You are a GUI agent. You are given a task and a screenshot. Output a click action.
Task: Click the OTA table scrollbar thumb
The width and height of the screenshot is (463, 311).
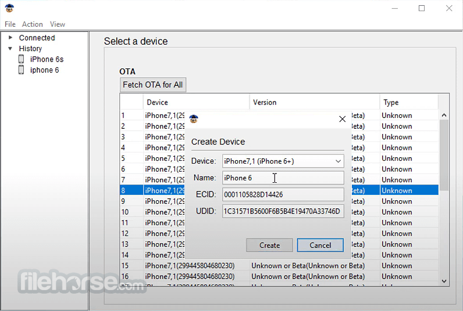coord(444,155)
